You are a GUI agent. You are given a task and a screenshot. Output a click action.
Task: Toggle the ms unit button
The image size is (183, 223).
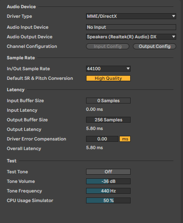pos(125,139)
